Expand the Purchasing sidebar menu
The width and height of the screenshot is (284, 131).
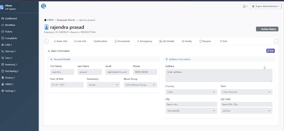pyautogui.click(x=18, y=71)
